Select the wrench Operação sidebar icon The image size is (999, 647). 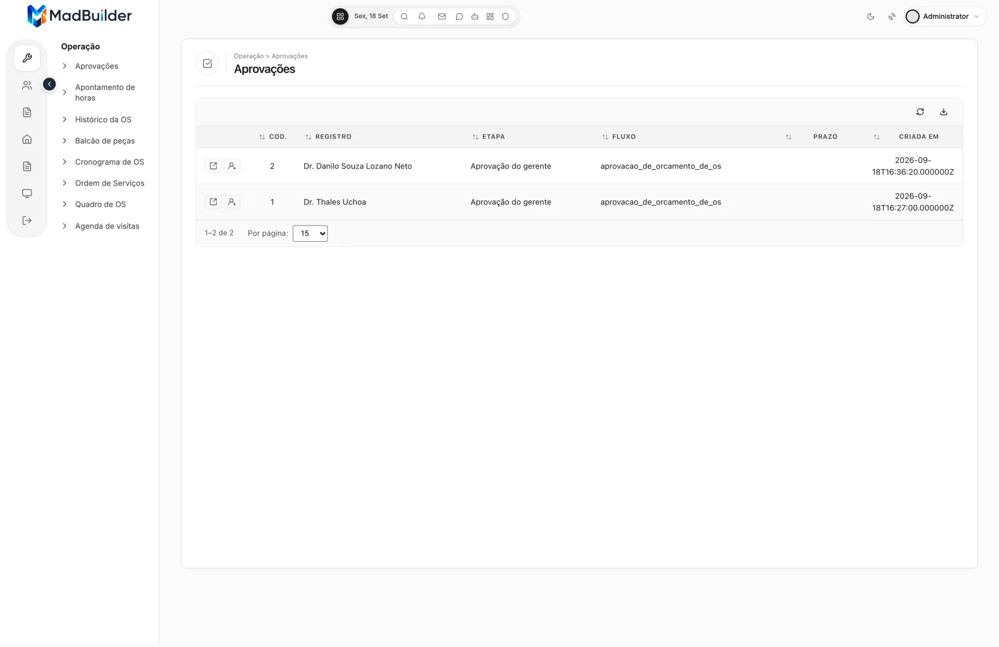tap(27, 58)
